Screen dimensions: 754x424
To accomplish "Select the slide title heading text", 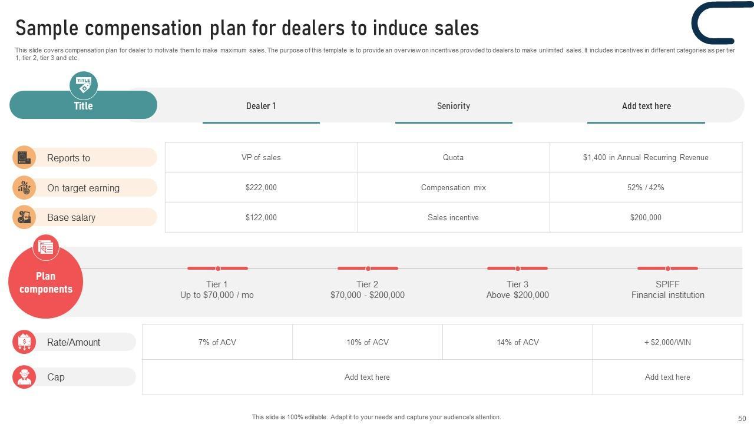I will click(247, 28).
